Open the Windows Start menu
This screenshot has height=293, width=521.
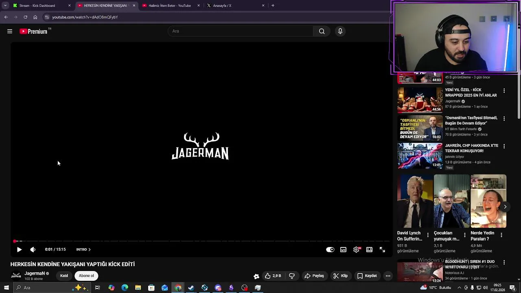coord(6,288)
